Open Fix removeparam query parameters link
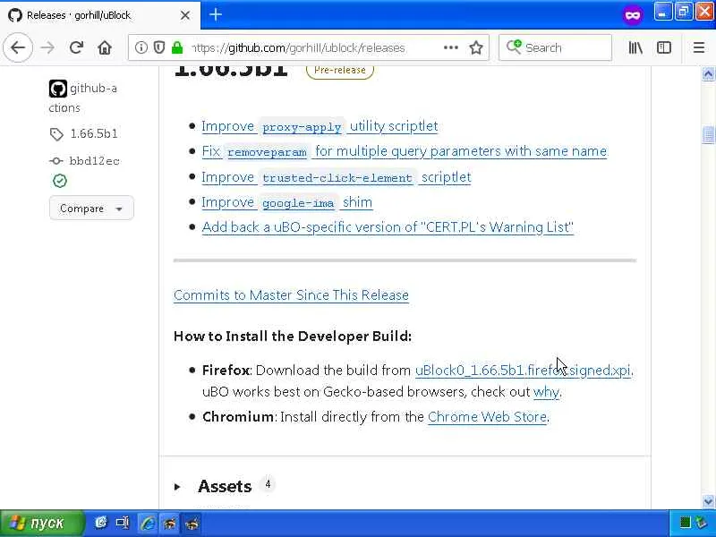The image size is (716, 537). [405, 151]
